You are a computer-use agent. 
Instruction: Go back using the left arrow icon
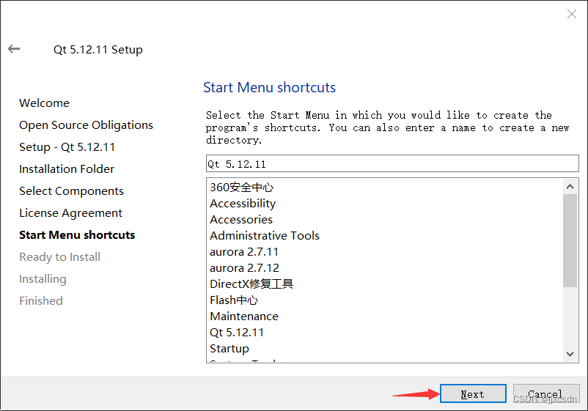pyautogui.click(x=14, y=48)
